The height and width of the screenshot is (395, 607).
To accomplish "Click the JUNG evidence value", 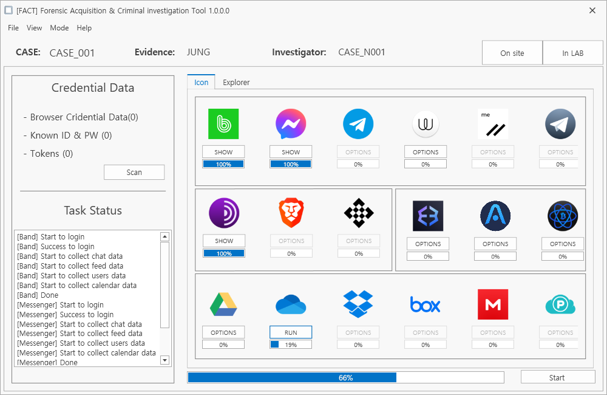I will point(198,52).
